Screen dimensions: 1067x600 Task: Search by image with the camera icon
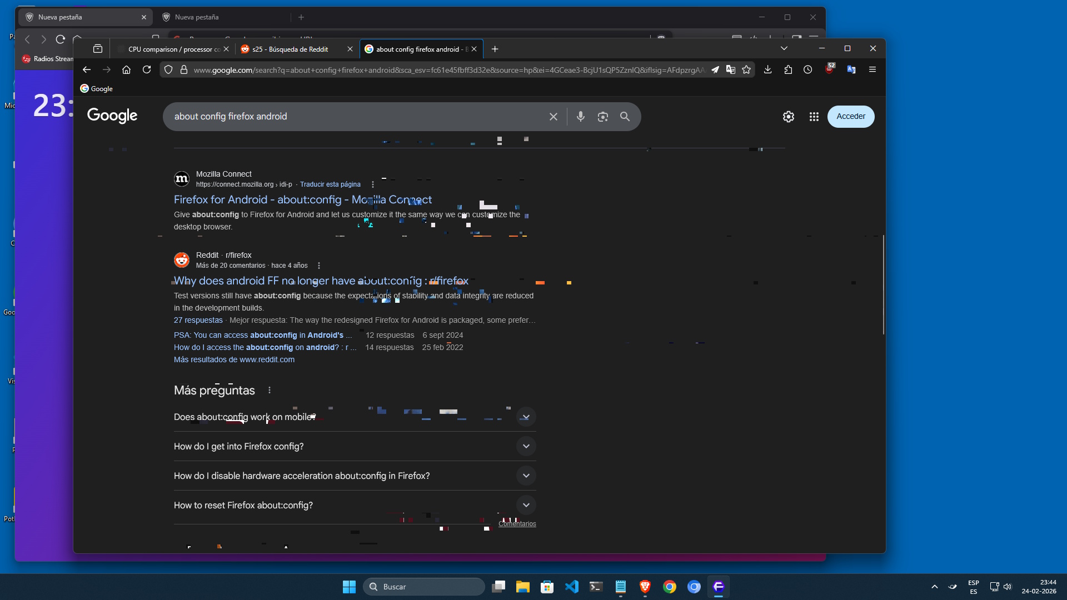(602, 117)
